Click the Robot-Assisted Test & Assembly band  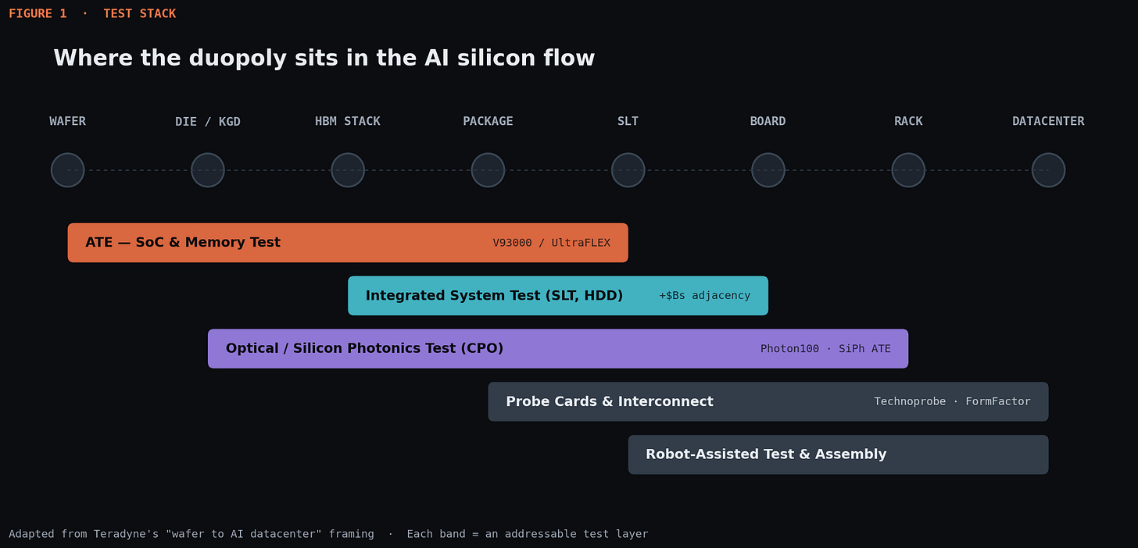pyautogui.click(x=838, y=454)
